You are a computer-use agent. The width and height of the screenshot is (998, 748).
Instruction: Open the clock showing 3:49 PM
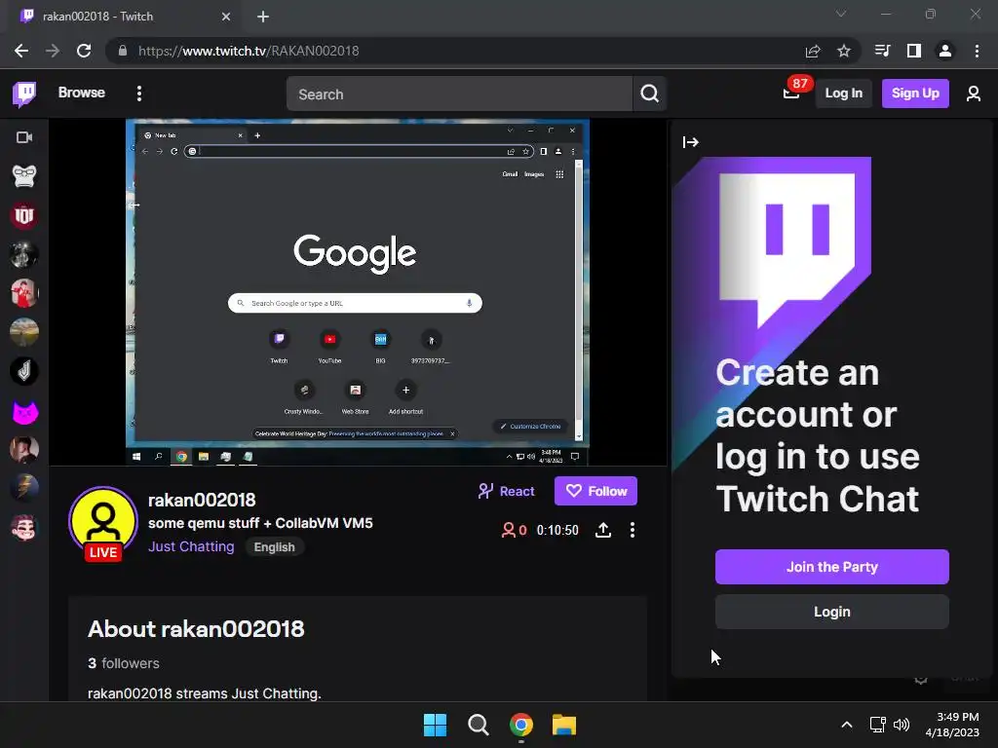952,725
